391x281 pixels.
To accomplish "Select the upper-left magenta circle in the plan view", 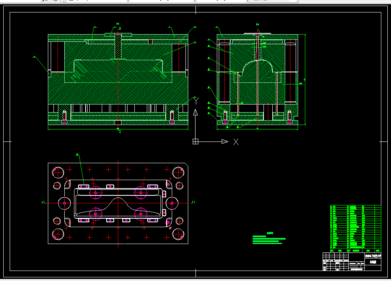I will (x=95, y=193).
